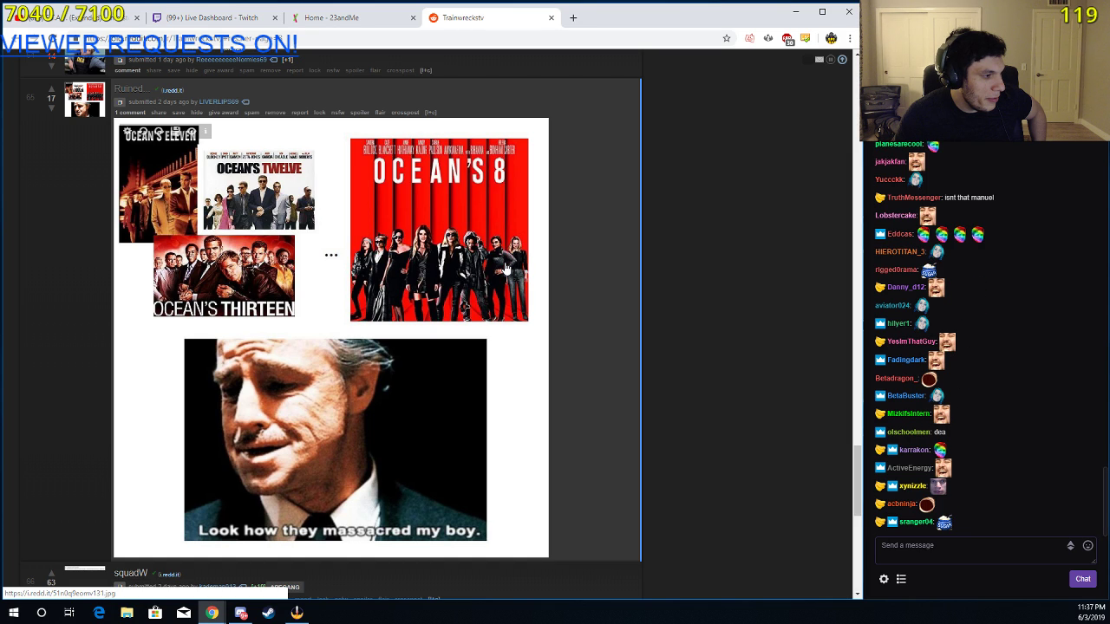
Task: Click report under the Ruined post
Action: (300, 113)
